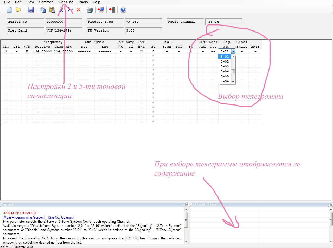The image size is (333, 248).
Task: Click channel 1 Sub Audio Dec cell
Action: pos(84,51)
